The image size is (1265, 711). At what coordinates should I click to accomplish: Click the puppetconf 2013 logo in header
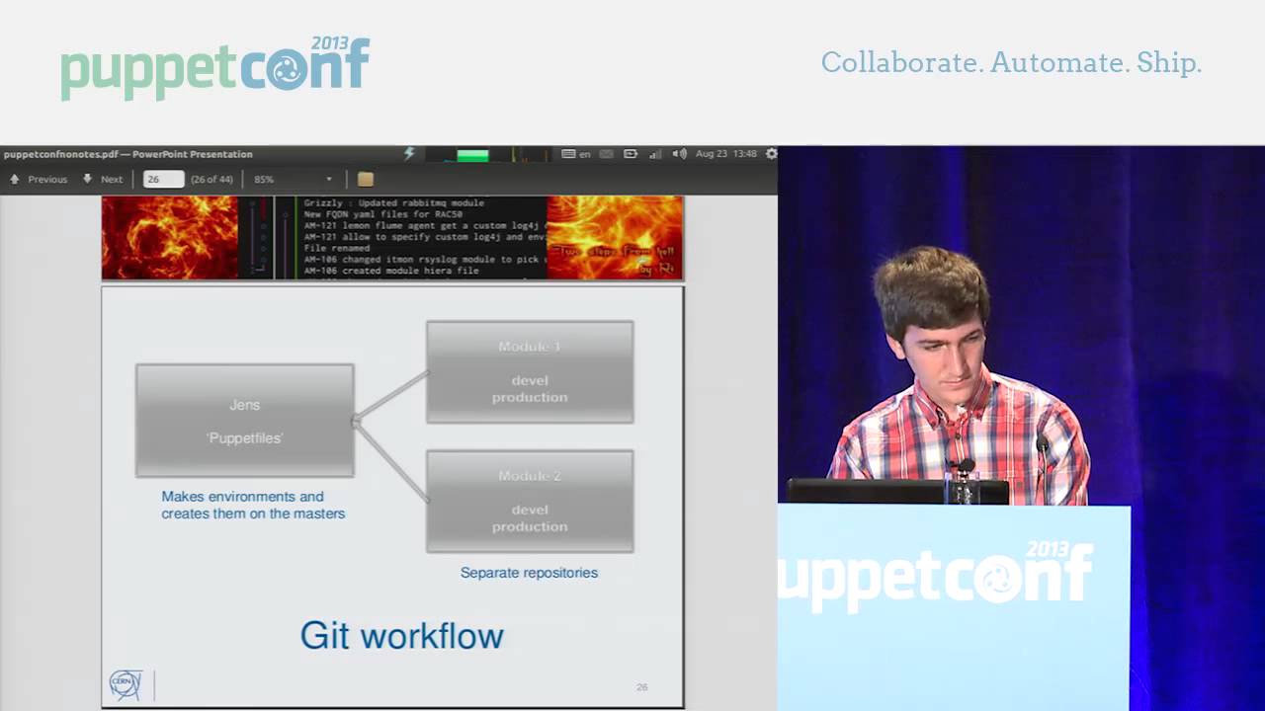coord(215,67)
